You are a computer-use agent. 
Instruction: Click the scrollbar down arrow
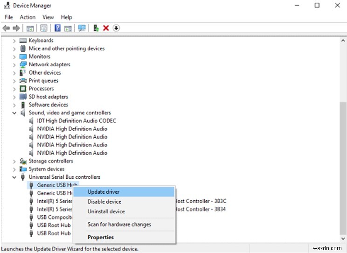tap(343, 239)
